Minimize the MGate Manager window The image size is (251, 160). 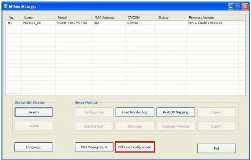coord(231,7)
